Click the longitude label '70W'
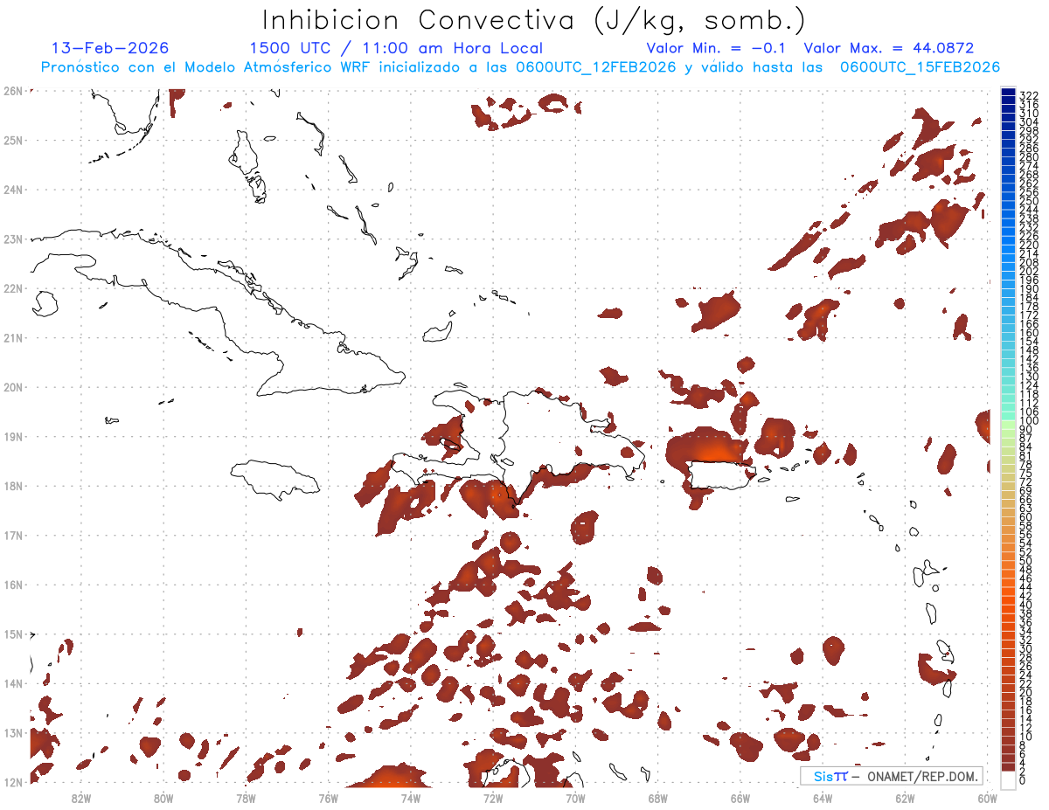Screen dimensions: 1049x810 [575, 797]
